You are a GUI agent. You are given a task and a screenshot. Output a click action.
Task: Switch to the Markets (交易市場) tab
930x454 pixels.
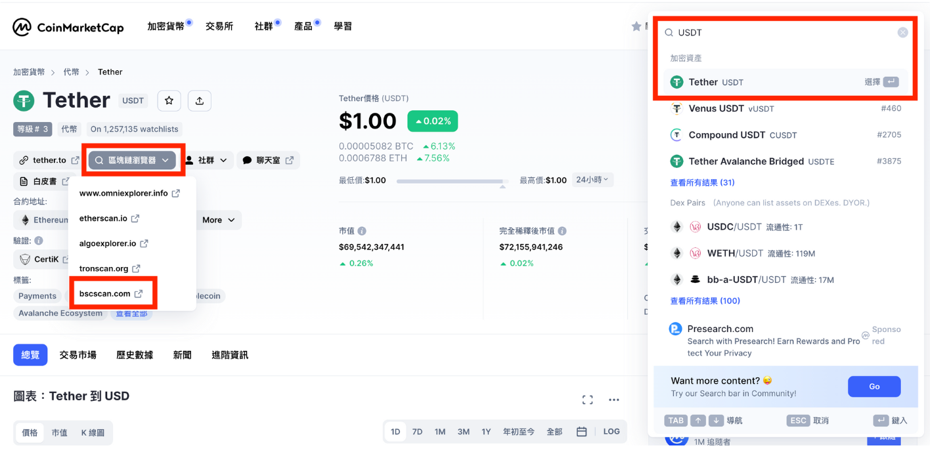coord(78,355)
